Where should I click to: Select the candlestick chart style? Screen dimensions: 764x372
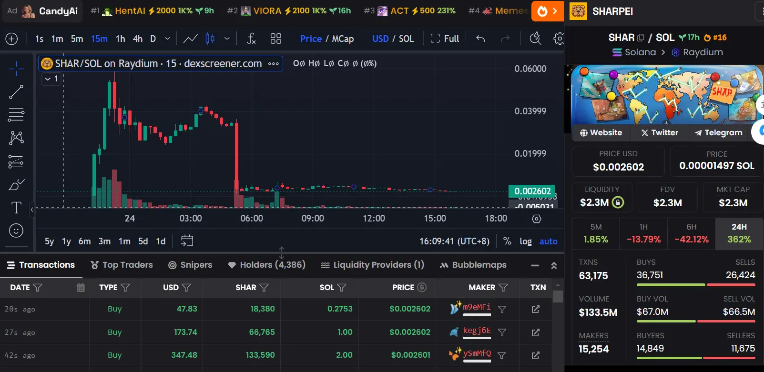click(210, 39)
